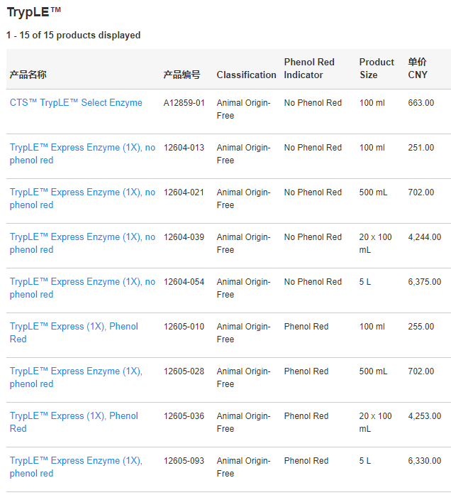Open TrypLE Express Phenol Red link 12605-010
This screenshot has height=495, width=451.
[x=74, y=333]
